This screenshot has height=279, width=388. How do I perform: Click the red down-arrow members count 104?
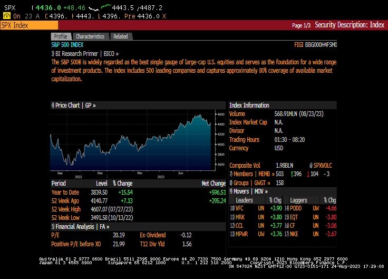[x=313, y=174]
